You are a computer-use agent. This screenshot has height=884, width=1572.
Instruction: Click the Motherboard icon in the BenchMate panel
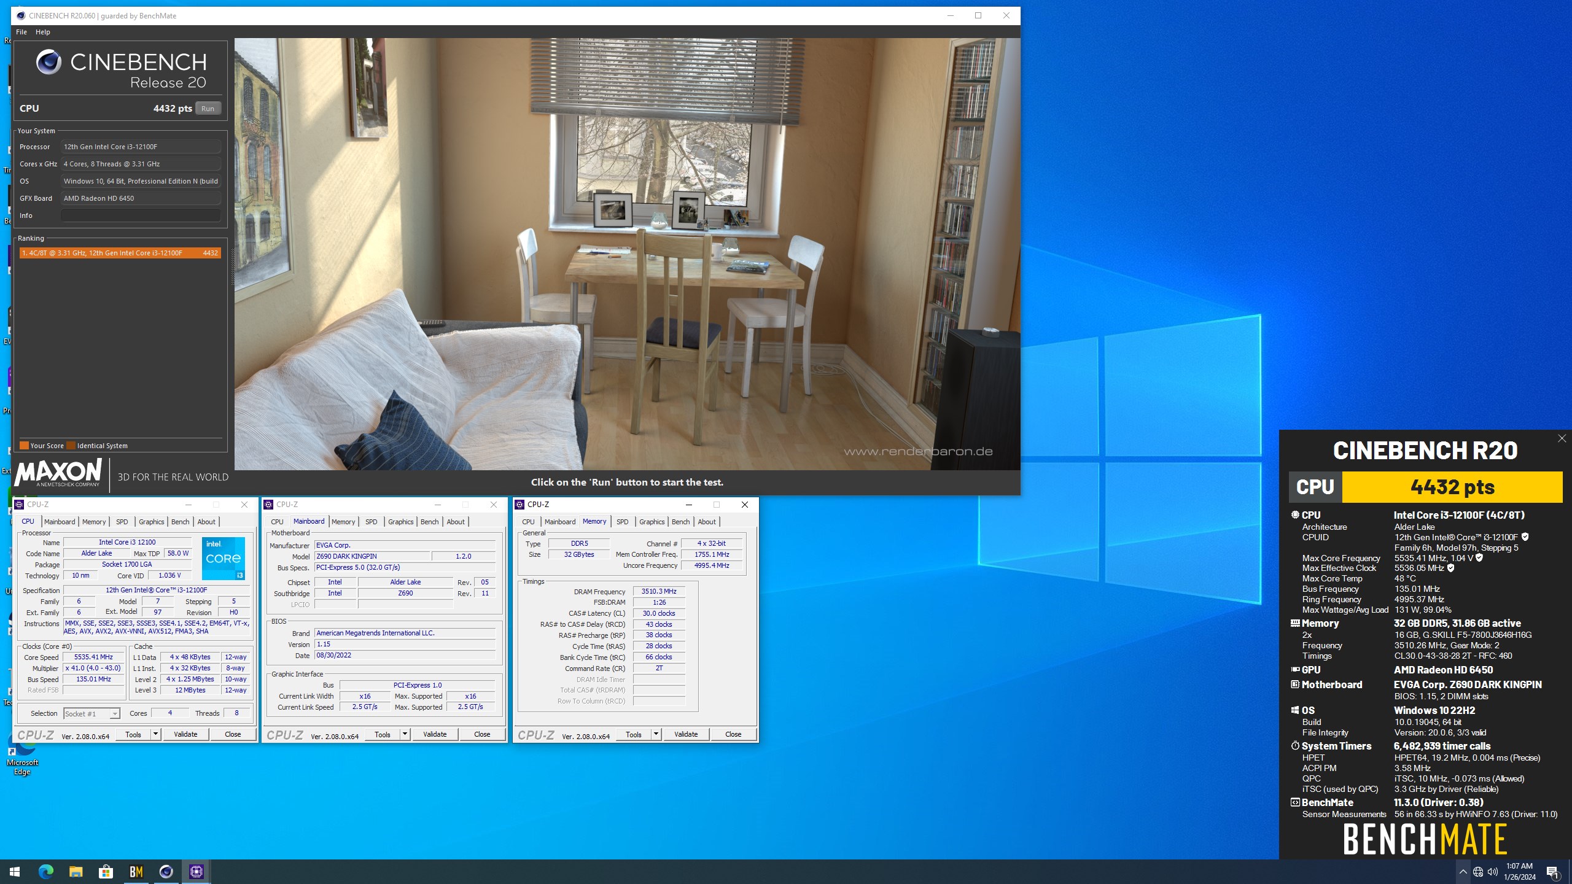pyautogui.click(x=1295, y=684)
